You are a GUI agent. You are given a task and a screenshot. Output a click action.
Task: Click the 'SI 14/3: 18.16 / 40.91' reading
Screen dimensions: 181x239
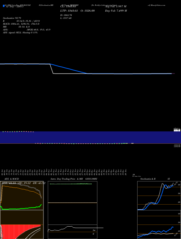[28, 21]
